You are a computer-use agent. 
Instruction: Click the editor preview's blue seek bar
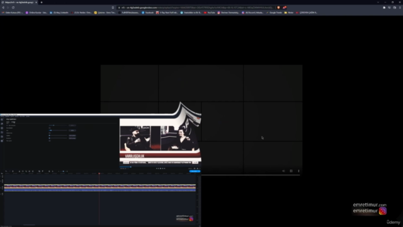click(126, 167)
